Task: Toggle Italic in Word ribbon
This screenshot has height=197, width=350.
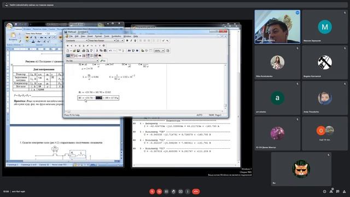Action: tap(31, 37)
